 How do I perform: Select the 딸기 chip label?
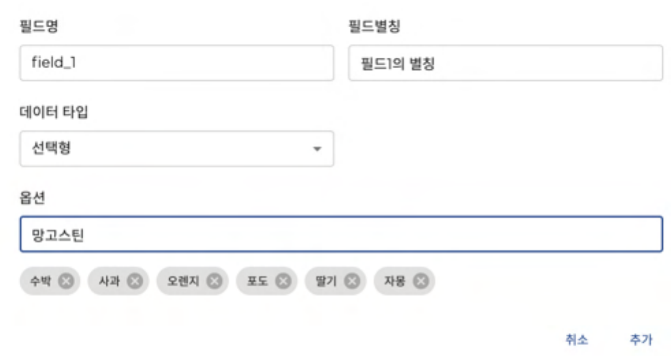point(327,281)
